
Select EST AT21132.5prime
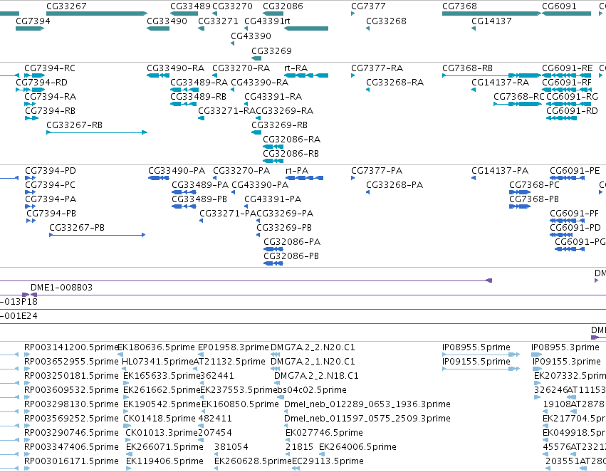point(229,362)
